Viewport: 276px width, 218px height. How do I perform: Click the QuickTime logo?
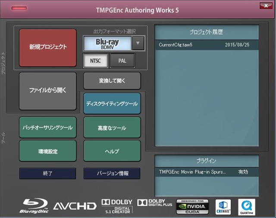[247, 207]
